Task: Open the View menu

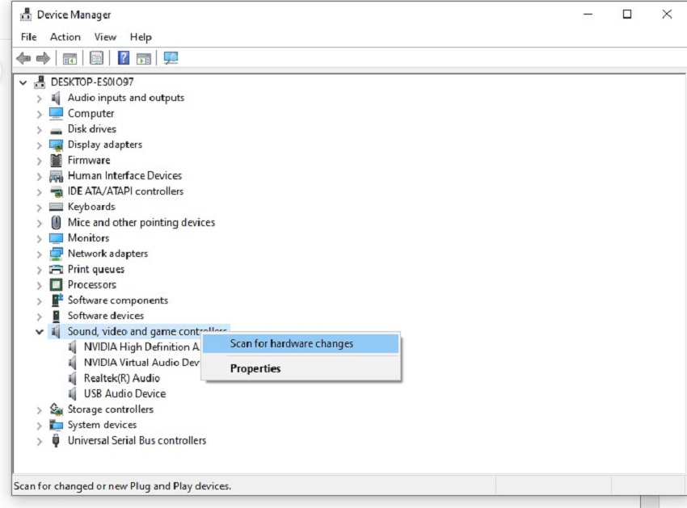Action: tap(105, 37)
